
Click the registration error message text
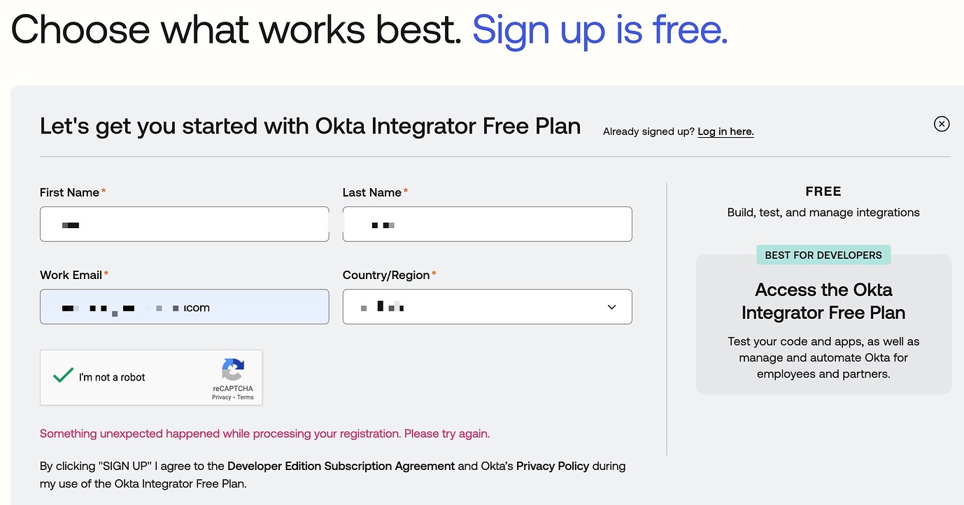click(264, 433)
